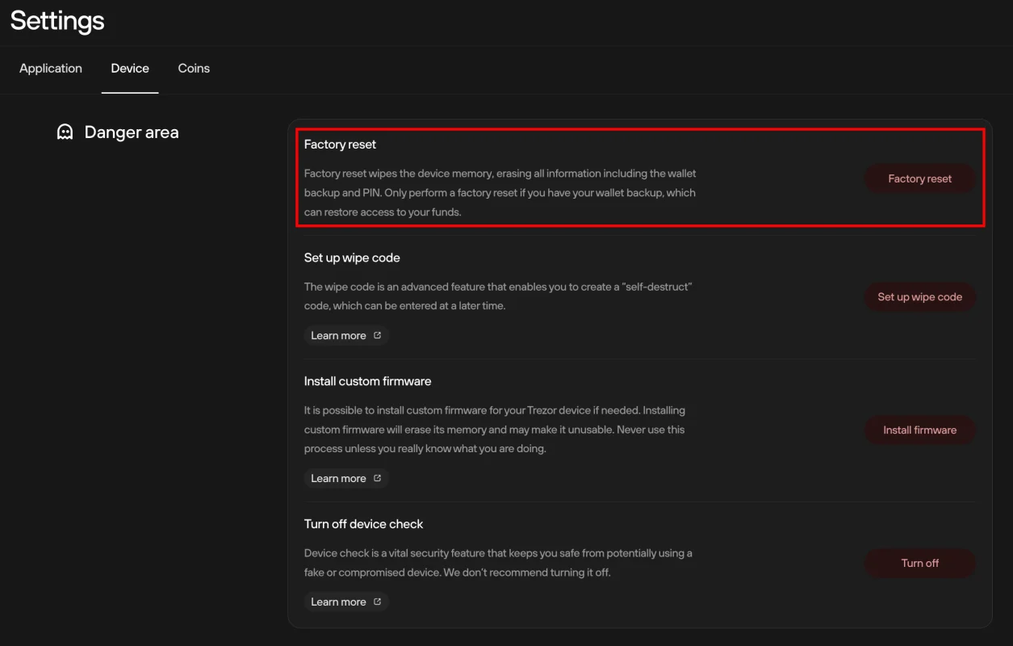The height and width of the screenshot is (646, 1013).
Task: Open Learn more under Turn off device check
Action: (346, 602)
